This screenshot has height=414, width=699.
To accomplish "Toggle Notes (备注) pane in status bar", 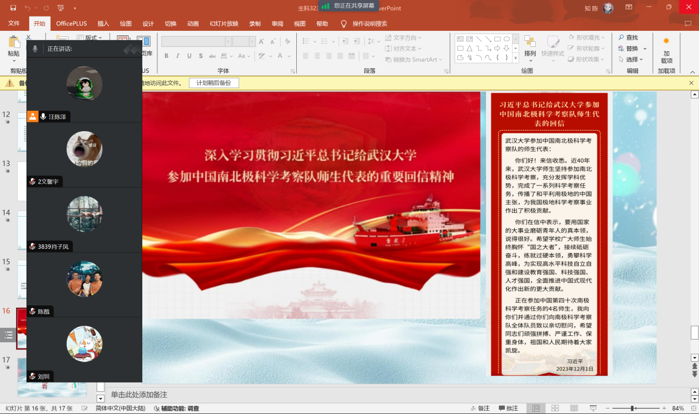I will point(479,408).
